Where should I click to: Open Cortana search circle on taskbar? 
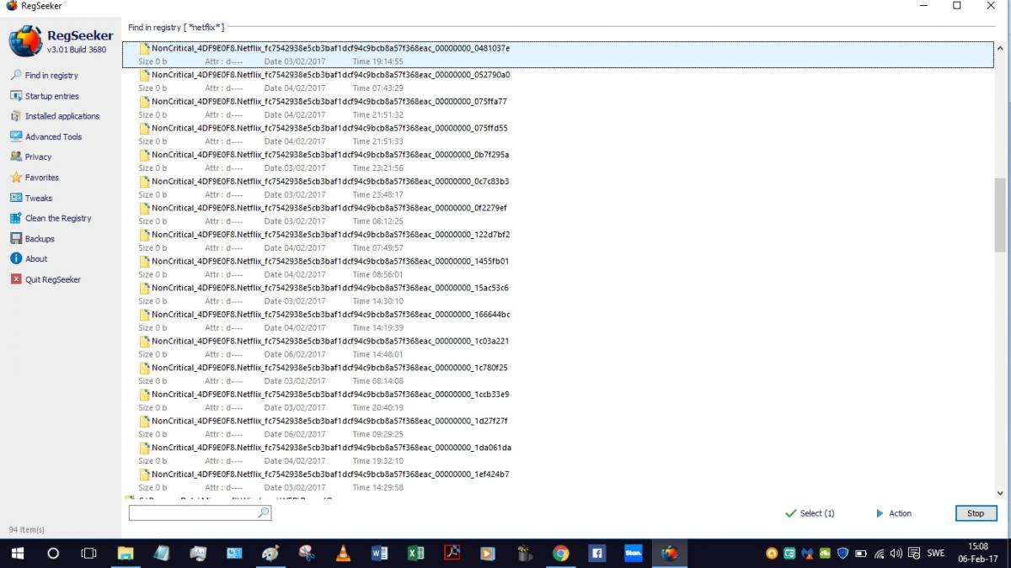[52, 553]
